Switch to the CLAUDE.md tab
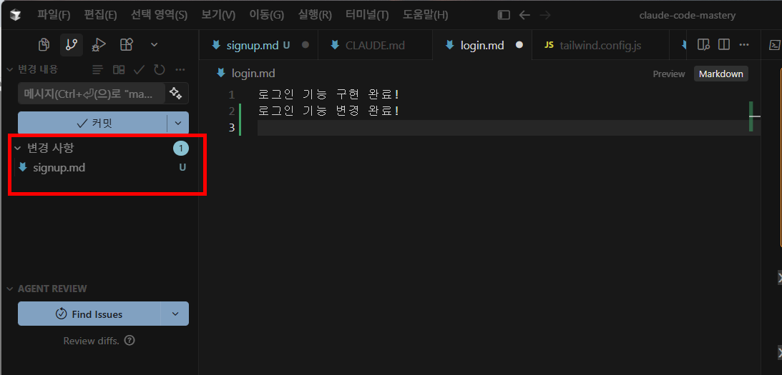 (374, 45)
